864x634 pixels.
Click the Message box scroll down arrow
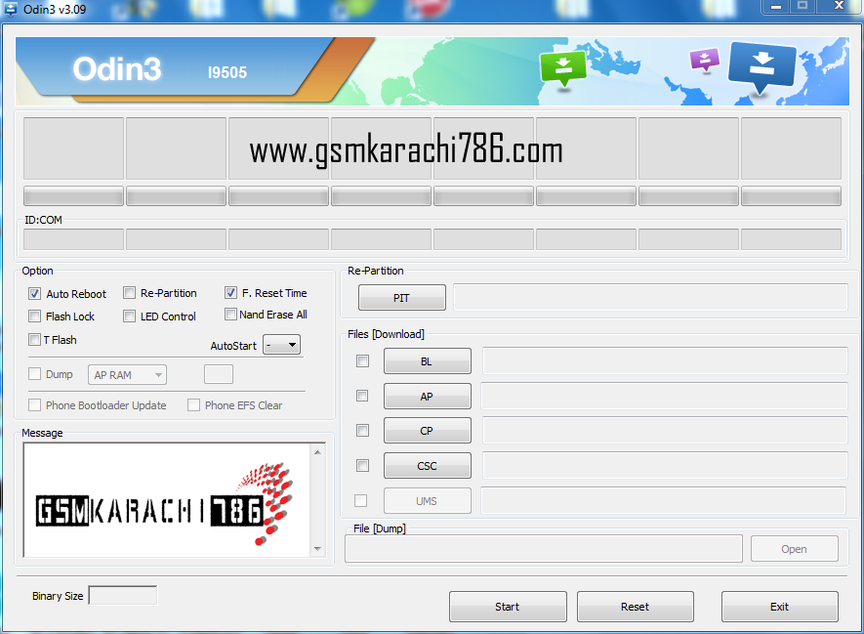(x=318, y=549)
